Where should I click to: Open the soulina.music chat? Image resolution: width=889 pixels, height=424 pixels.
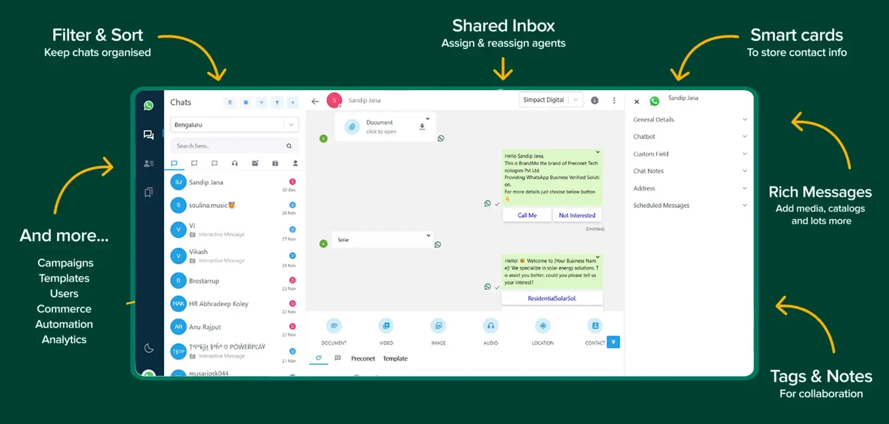234,206
